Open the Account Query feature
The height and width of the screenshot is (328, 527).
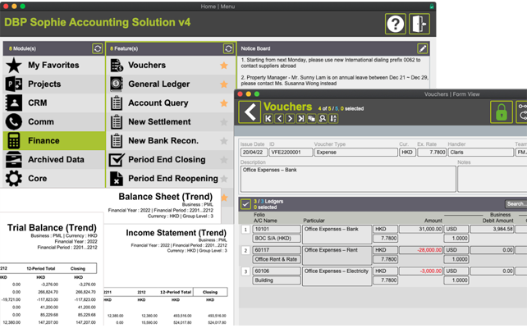click(x=158, y=102)
